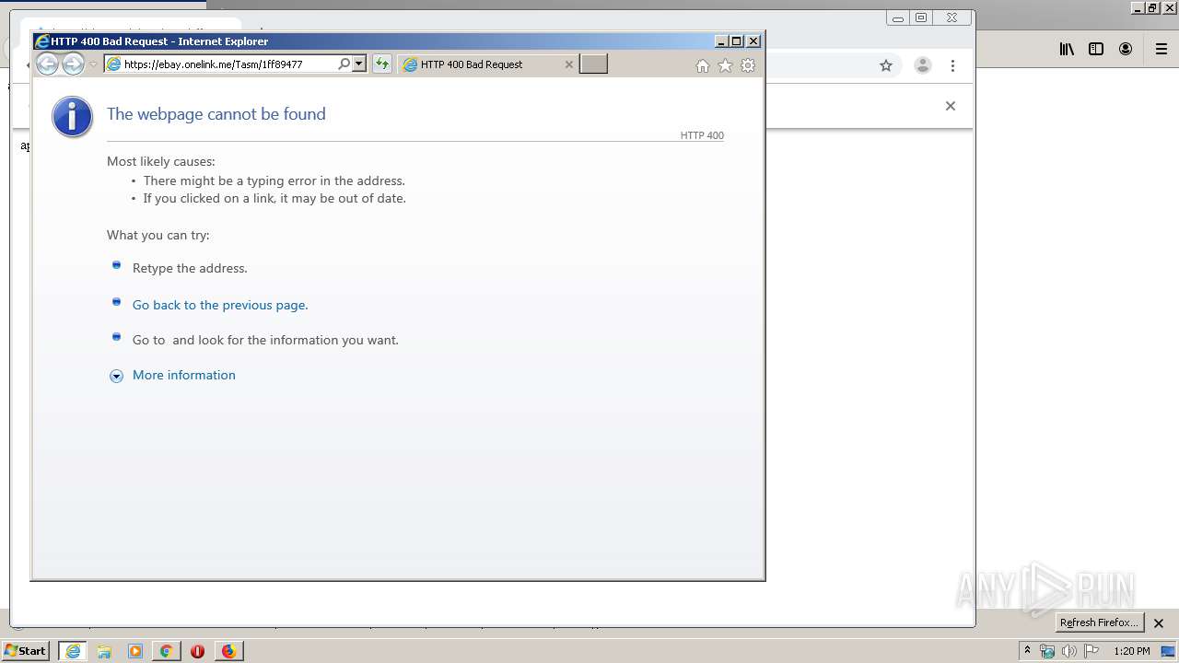Open the Internet Explorer Tools gear menu
The width and height of the screenshot is (1179, 663).
pyautogui.click(x=748, y=65)
